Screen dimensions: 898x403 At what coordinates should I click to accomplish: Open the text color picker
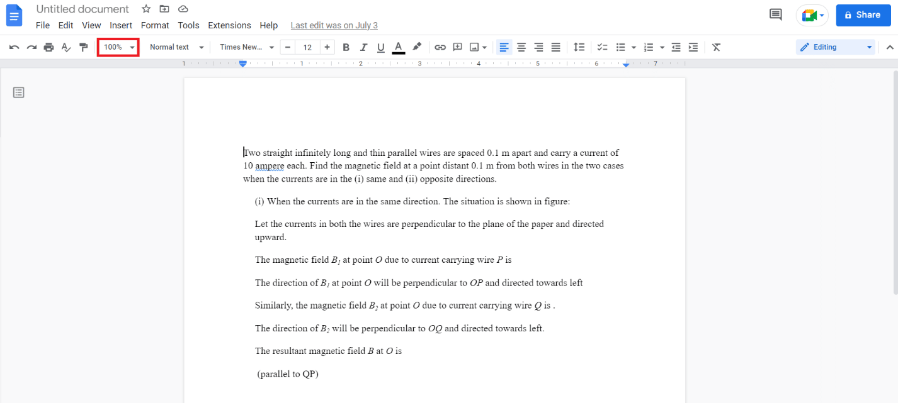click(x=398, y=47)
